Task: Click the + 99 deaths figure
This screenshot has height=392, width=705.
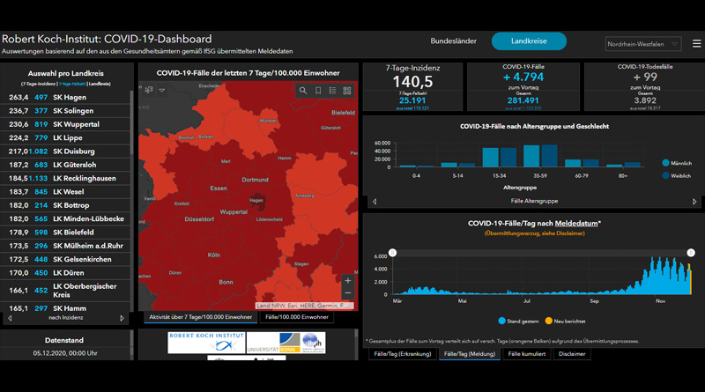Action: click(x=645, y=78)
